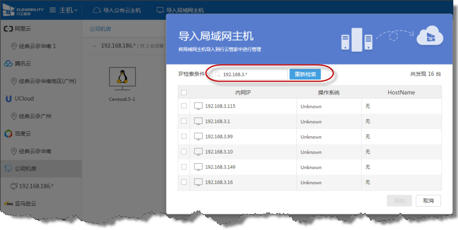
Task: Click IP text 192.168.3.99
Action: pos(219,137)
